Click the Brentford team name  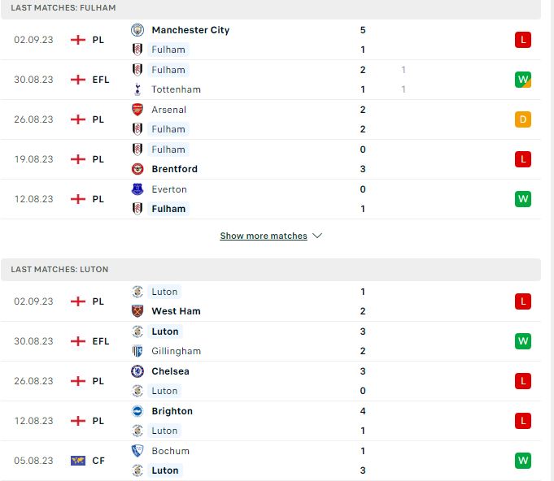[175, 169]
